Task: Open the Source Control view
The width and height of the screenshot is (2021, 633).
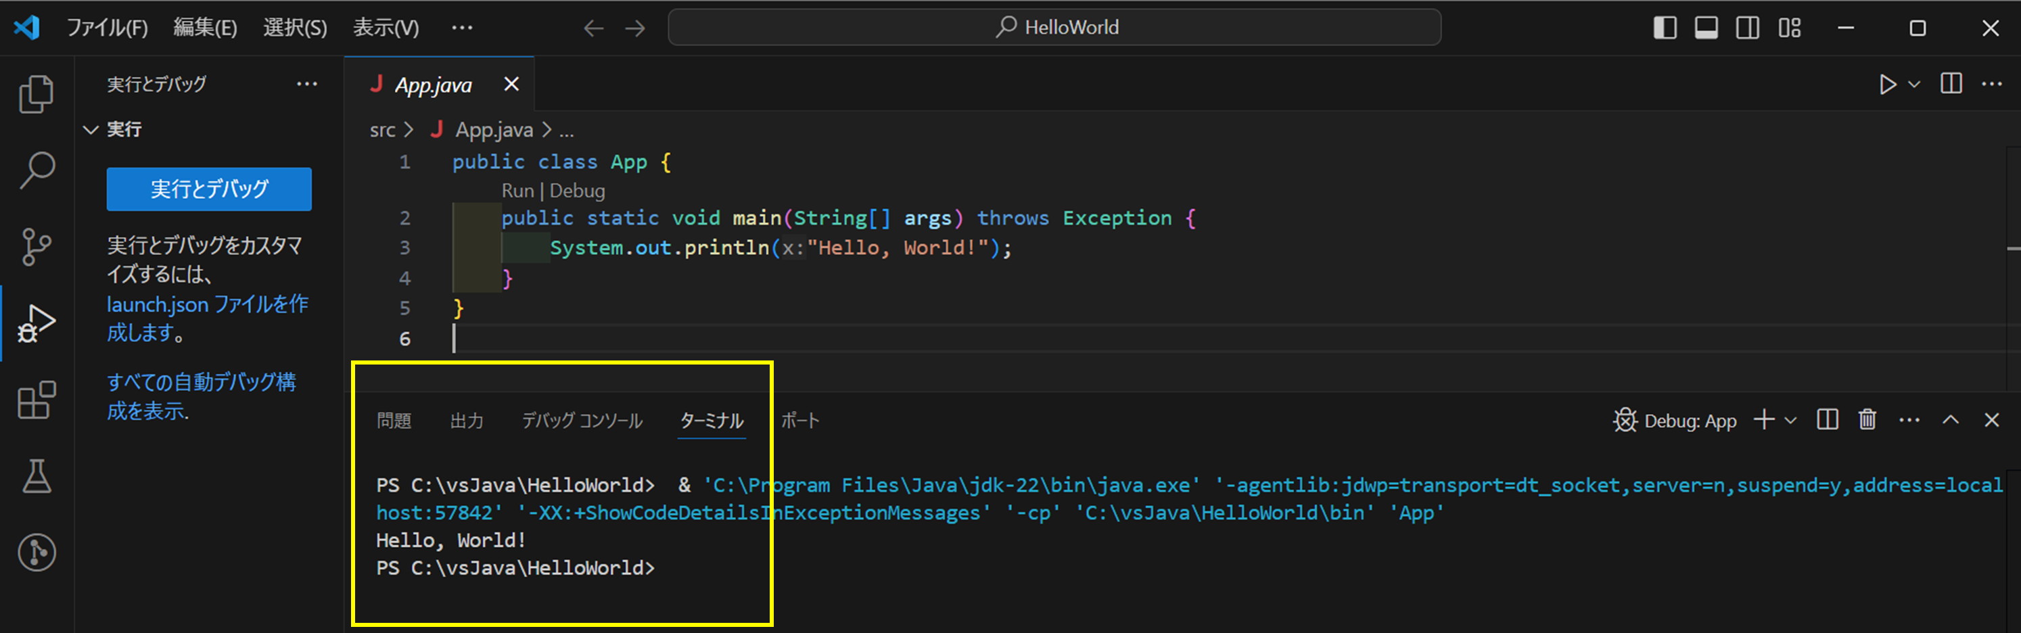Action: click(36, 246)
